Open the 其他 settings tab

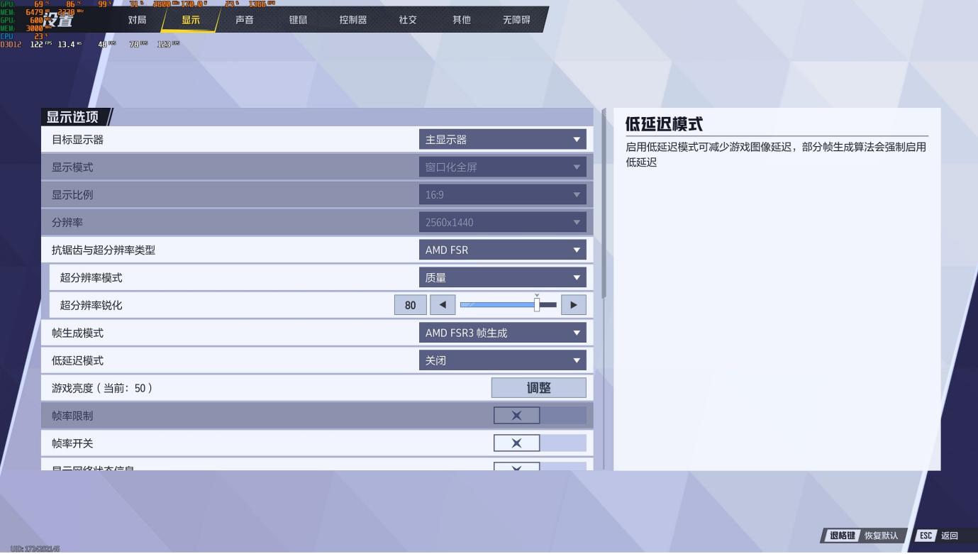(462, 20)
